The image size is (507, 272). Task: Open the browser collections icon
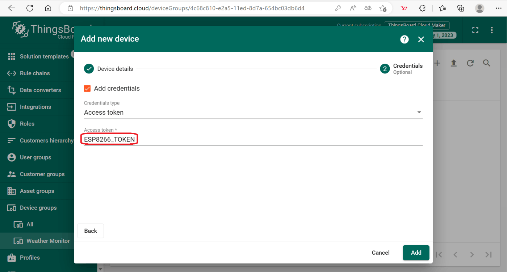[461, 8]
